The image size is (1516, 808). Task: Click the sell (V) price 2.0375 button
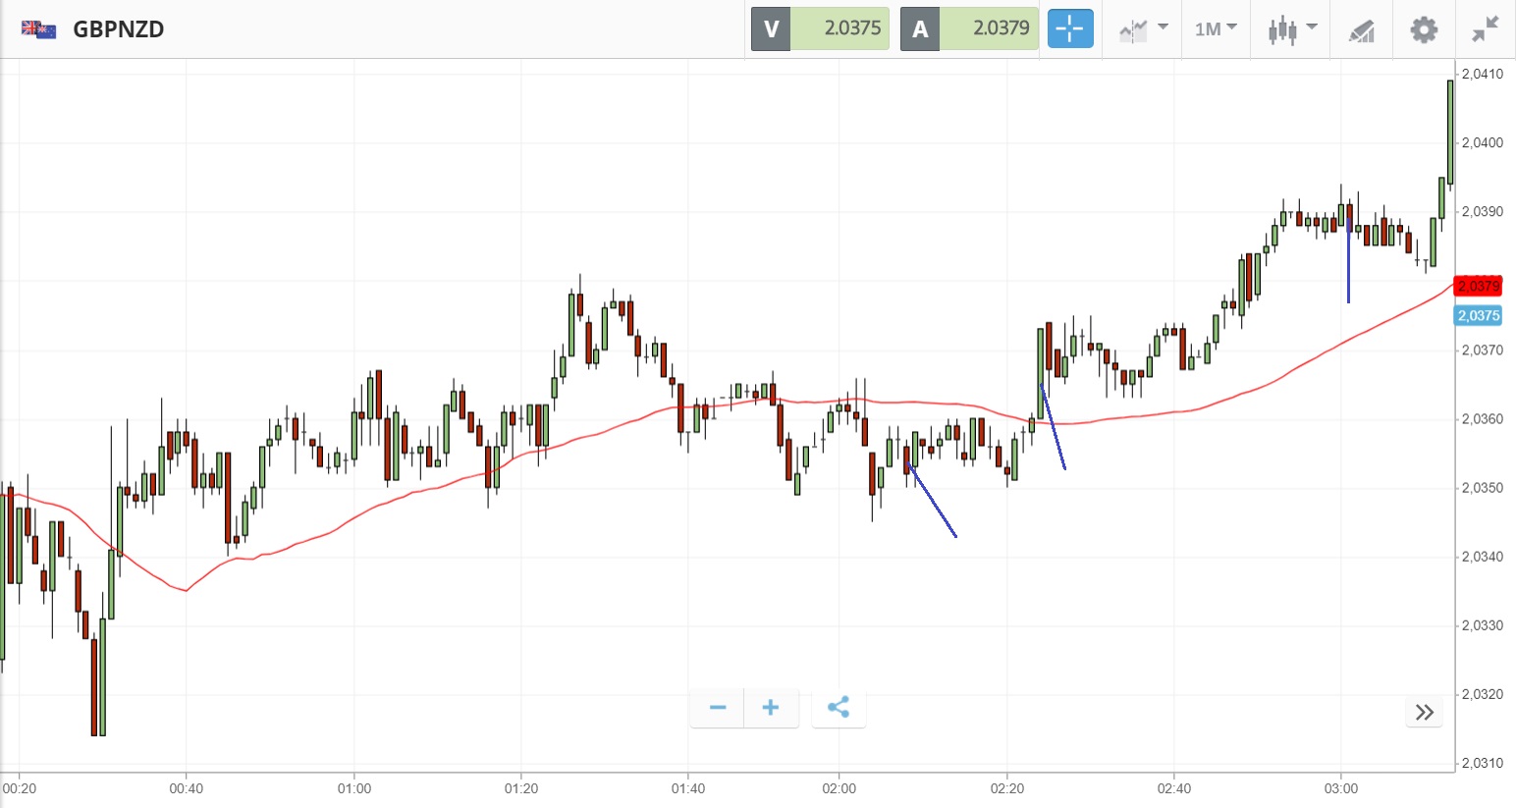click(x=820, y=28)
